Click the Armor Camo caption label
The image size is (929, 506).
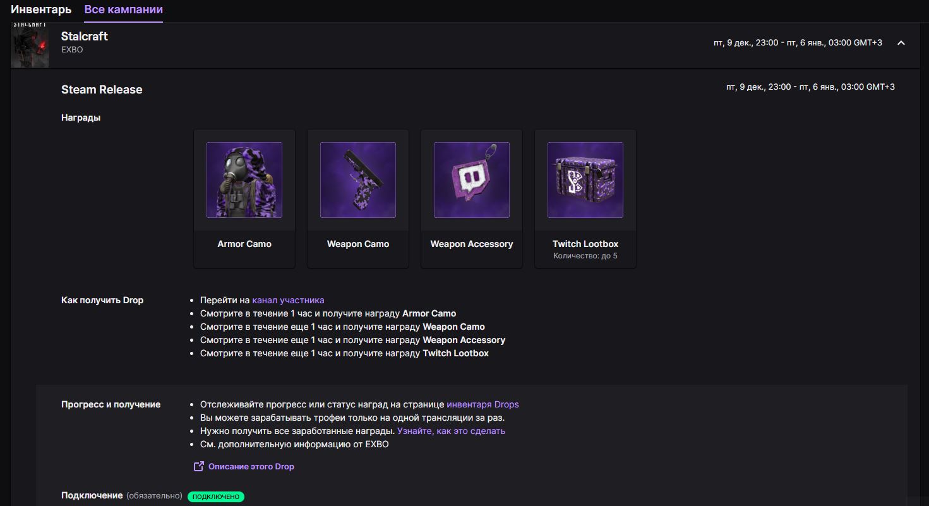click(x=244, y=244)
